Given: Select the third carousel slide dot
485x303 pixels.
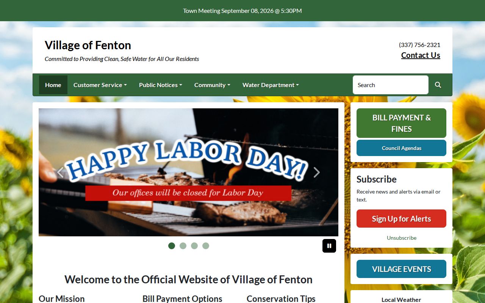Looking at the screenshot, I should 194,246.
